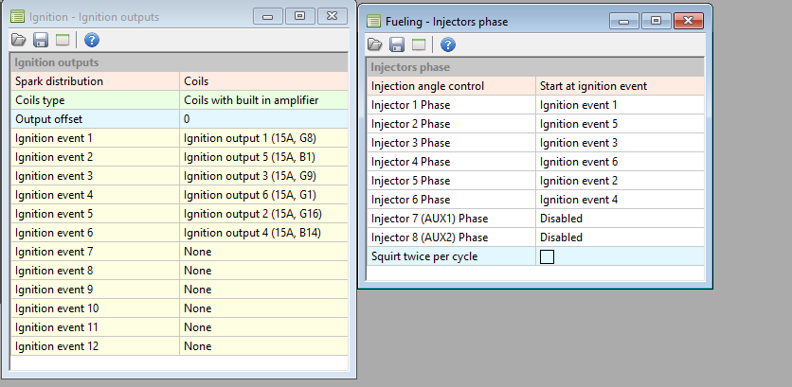The height and width of the screenshot is (387, 792).
Task: Minimize the Injectors phase window
Action: (625, 21)
